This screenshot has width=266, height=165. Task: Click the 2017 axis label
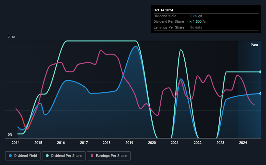(x=84, y=143)
